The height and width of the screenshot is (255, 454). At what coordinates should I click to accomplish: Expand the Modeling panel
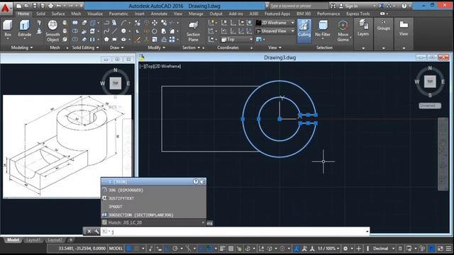point(22,47)
